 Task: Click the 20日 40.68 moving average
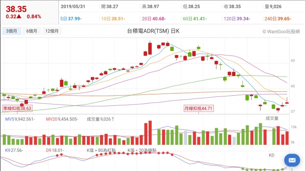[154, 19]
